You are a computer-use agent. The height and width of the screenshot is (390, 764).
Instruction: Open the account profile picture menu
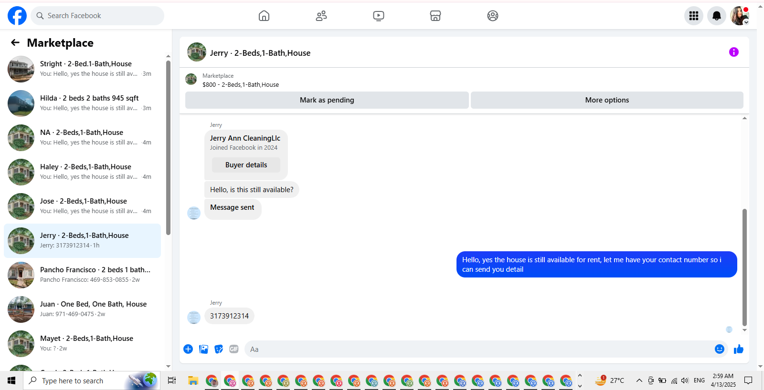pos(740,16)
